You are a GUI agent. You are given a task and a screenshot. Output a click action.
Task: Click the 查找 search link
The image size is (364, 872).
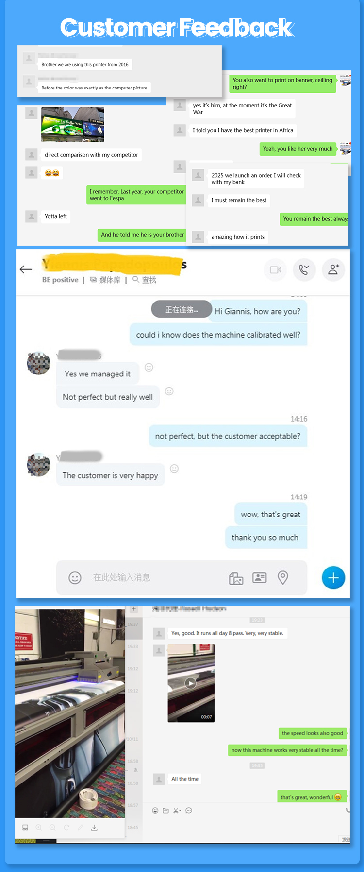tap(145, 280)
